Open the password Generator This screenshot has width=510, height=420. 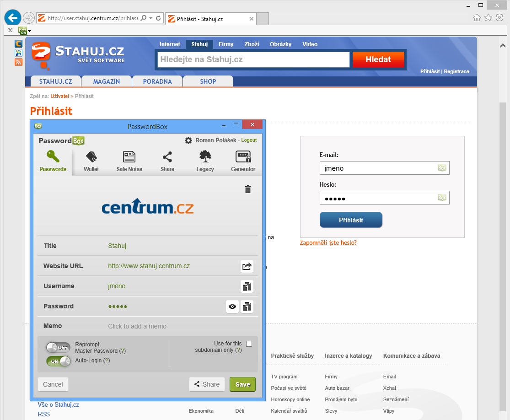[x=243, y=161]
